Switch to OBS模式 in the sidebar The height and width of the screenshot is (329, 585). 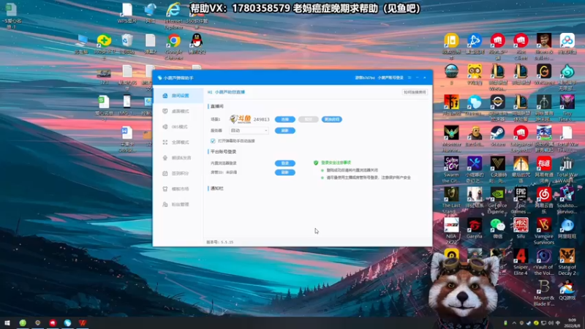tap(178, 126)
